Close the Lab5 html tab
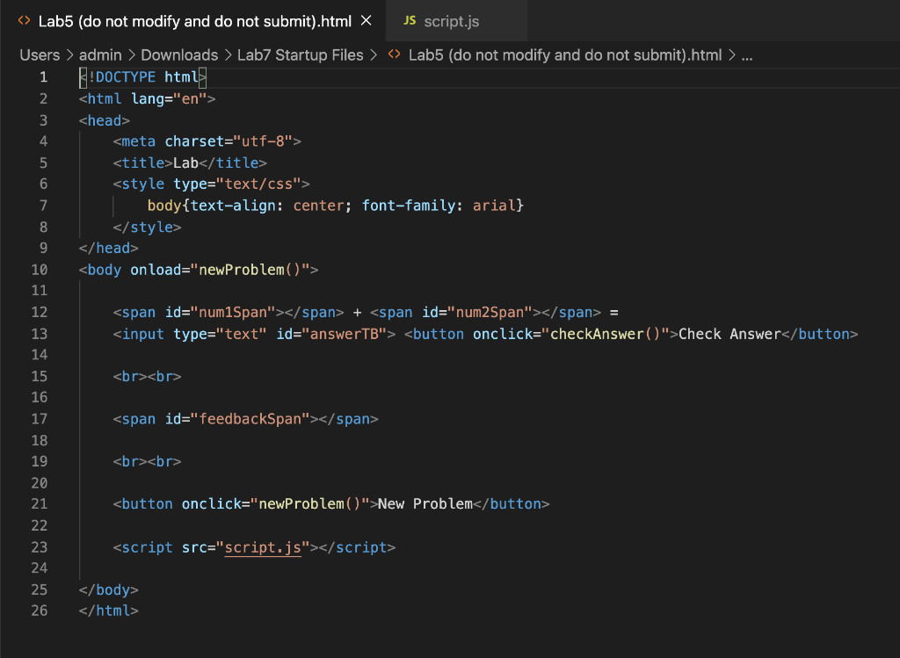Image resolution: width=900 pixels, height=658 pixels. click(366, 20)
